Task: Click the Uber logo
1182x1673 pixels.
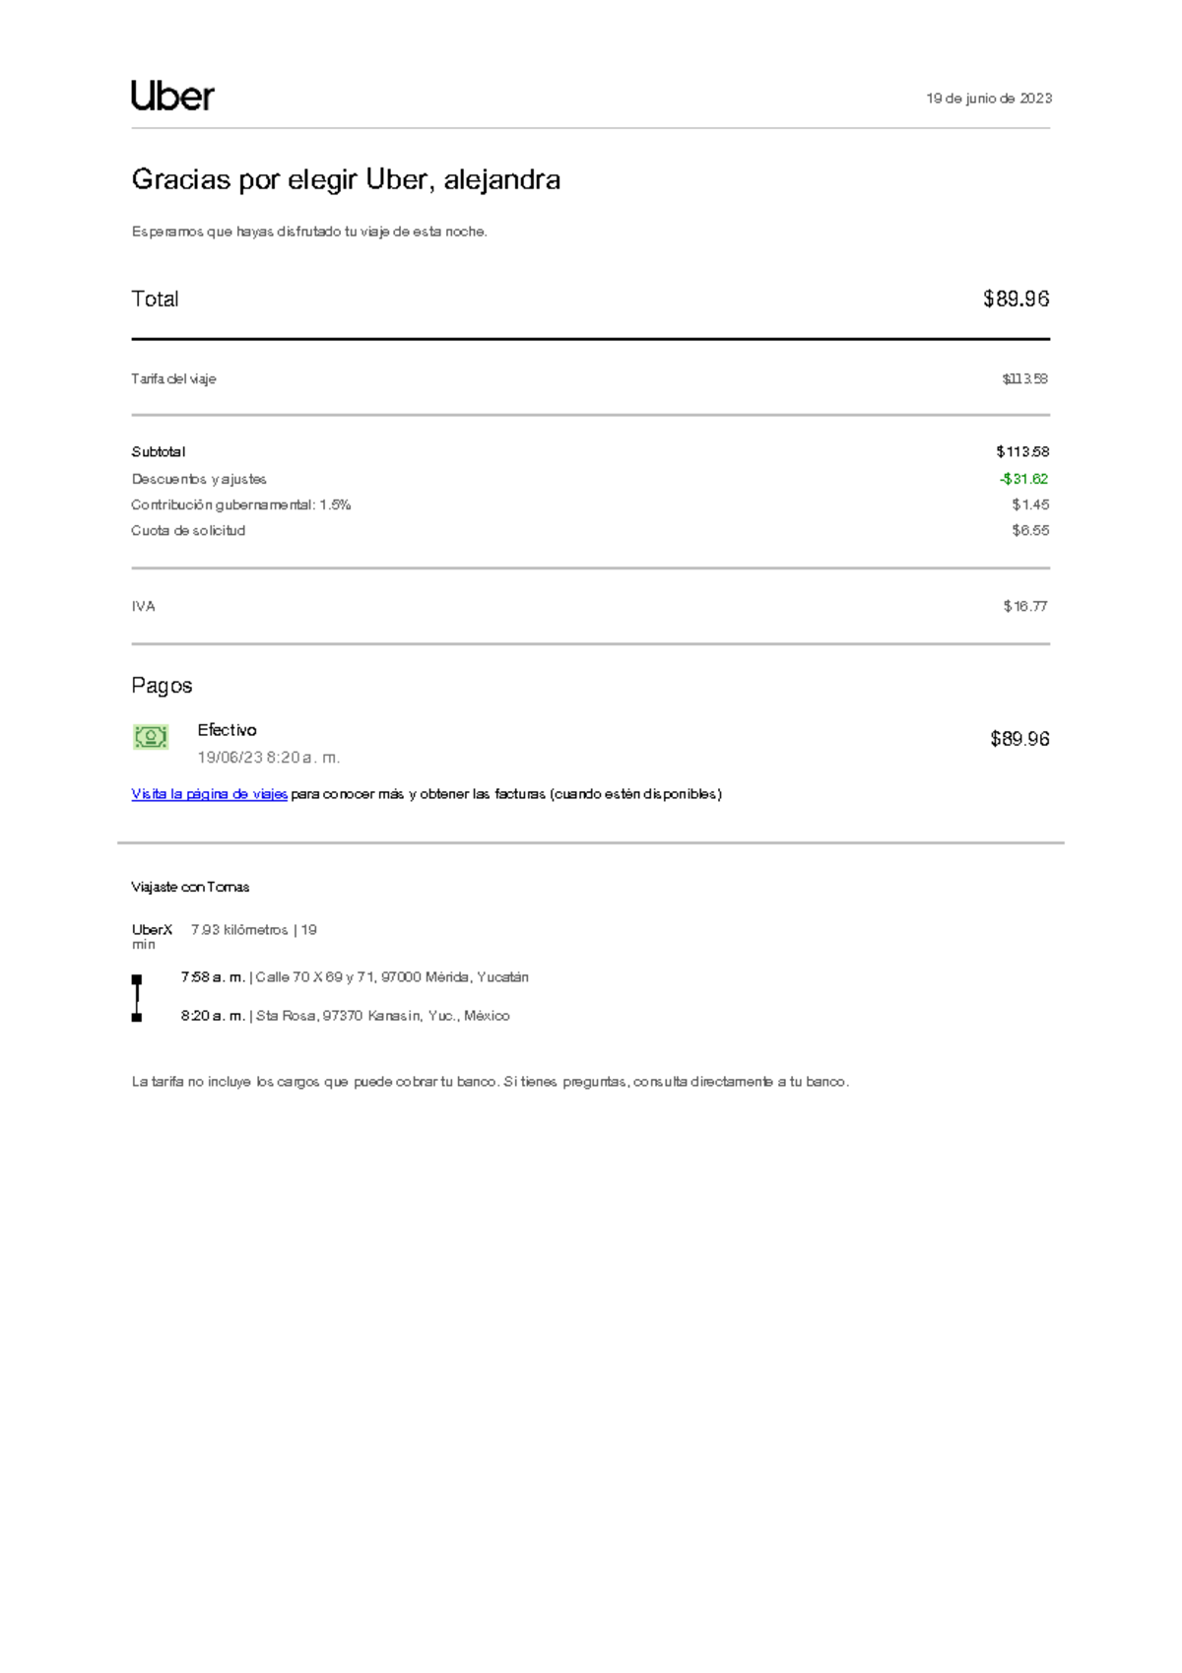Action: click(172, 97)
